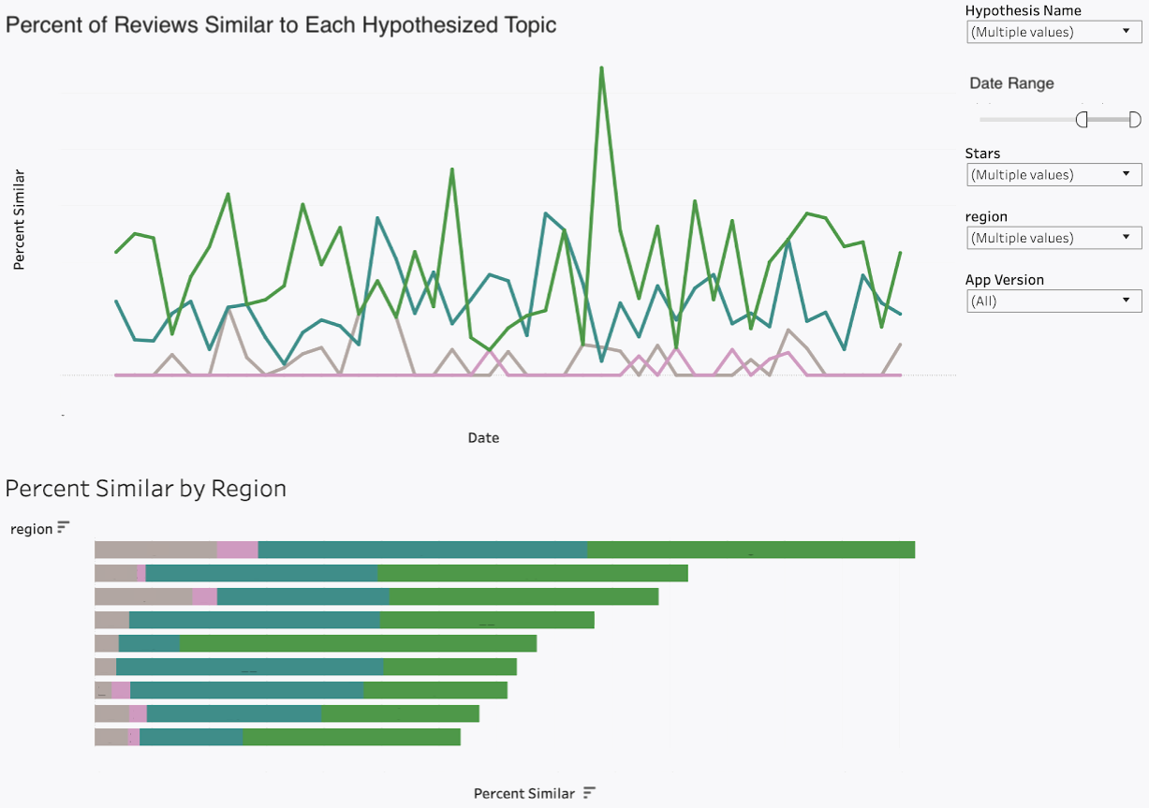The height and width of the screenshot is (808, 1149).
Task: Expand the App Version dropdown showing (All)
Action: pyautogui.click(x=1053, y=301)
